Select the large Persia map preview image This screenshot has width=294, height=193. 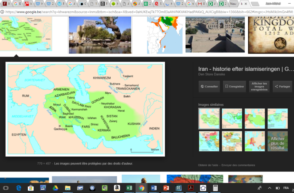(x=85, y=109)
